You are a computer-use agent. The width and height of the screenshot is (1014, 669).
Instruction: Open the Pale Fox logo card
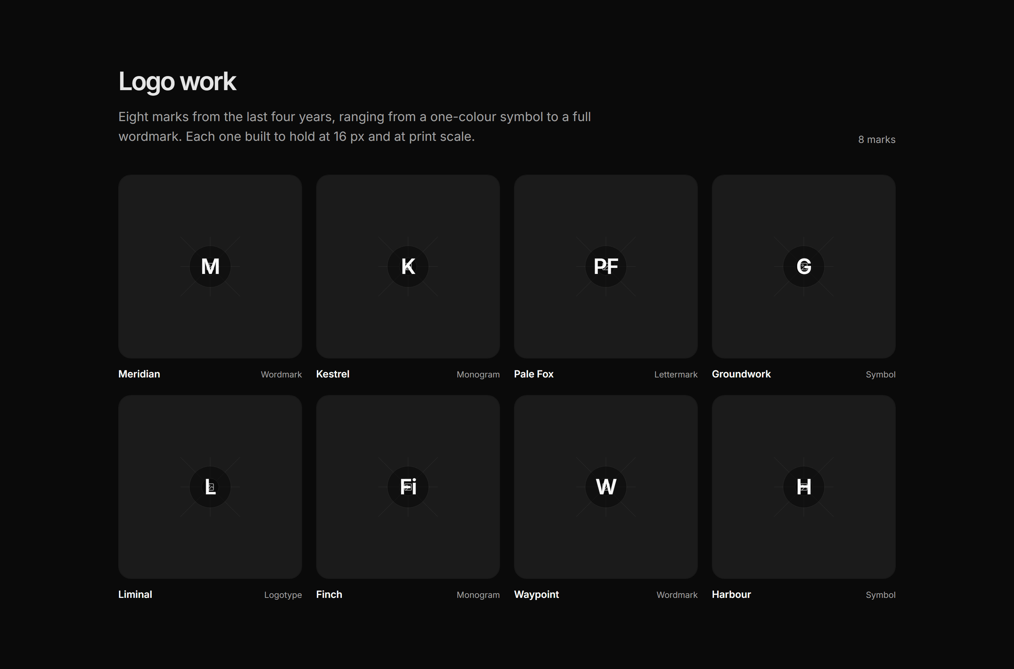point(606,266)
